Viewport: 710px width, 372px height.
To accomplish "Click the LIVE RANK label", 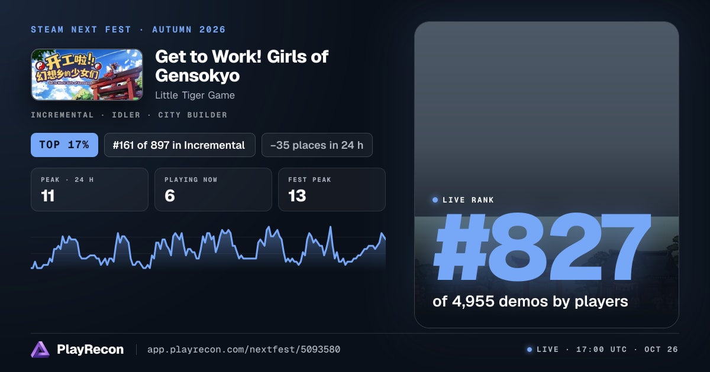I will coord(468,200).
